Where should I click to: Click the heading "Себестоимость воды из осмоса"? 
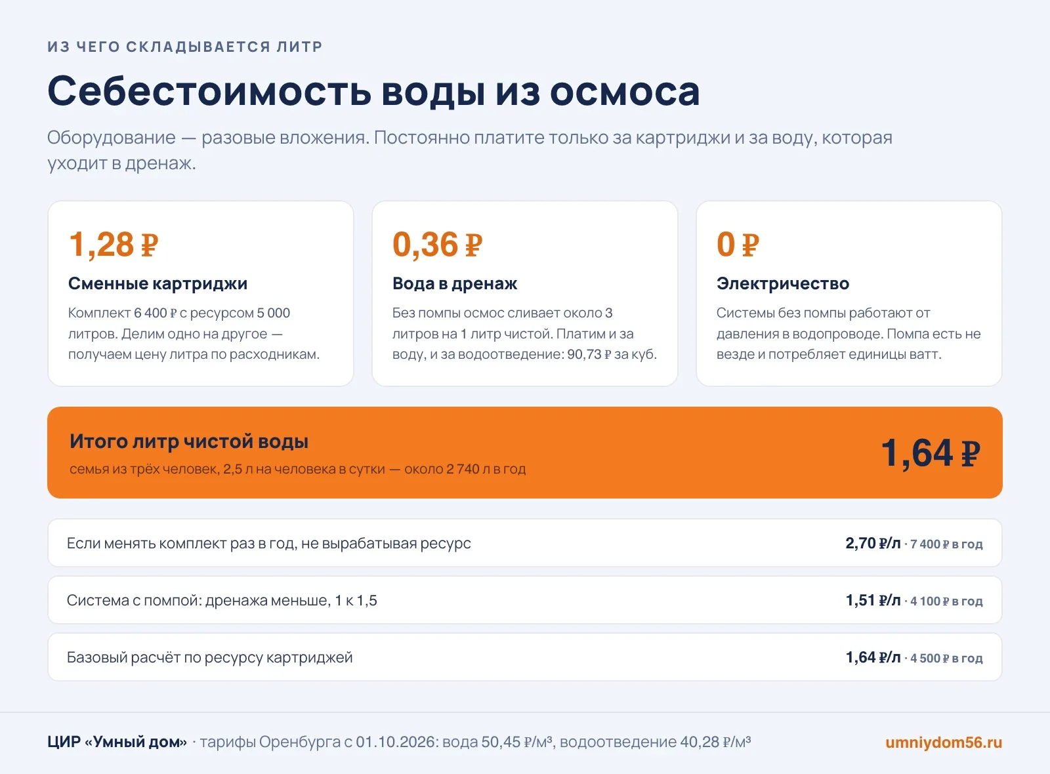(373, 91)
